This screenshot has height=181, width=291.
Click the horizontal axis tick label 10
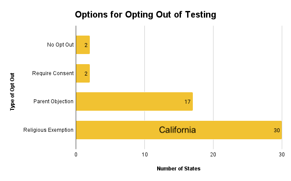144,155
